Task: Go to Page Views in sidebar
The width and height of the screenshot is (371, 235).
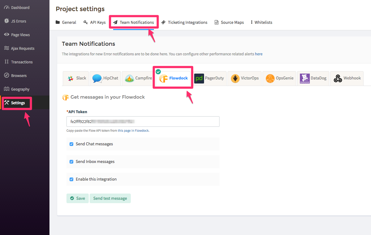Action: click(x=20, y=35)
